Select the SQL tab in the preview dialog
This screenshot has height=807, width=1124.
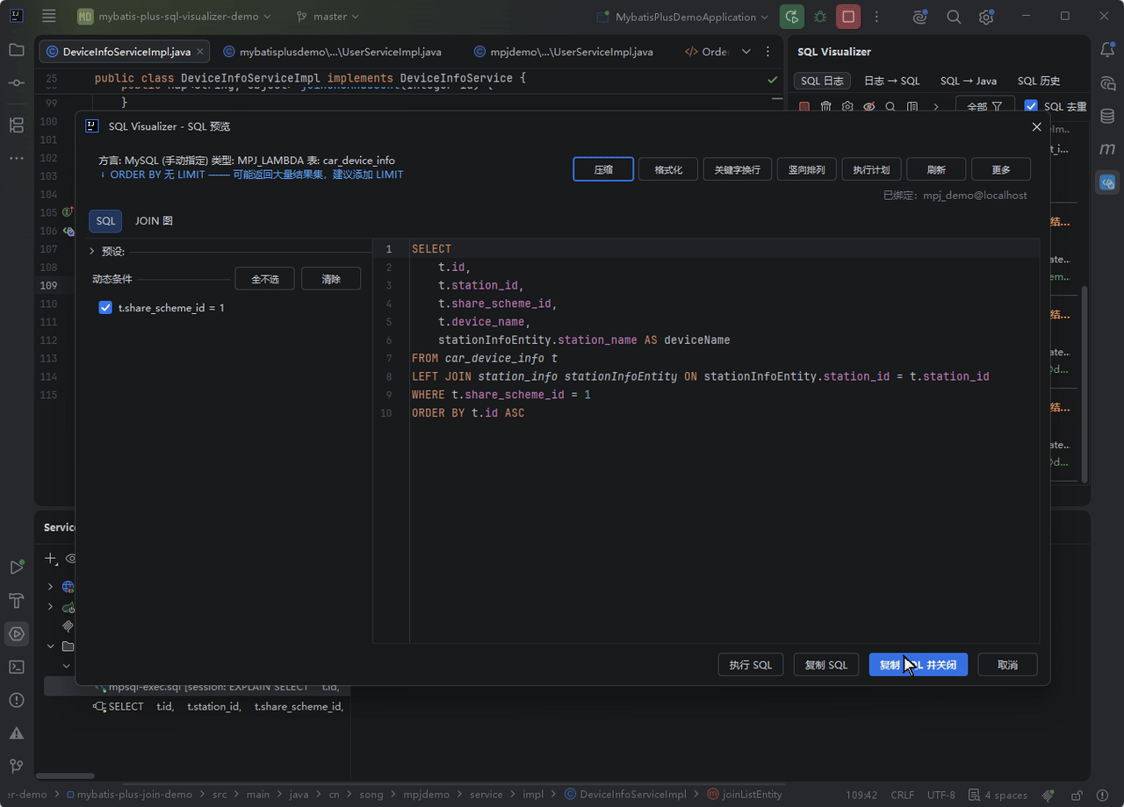point(105,221)
